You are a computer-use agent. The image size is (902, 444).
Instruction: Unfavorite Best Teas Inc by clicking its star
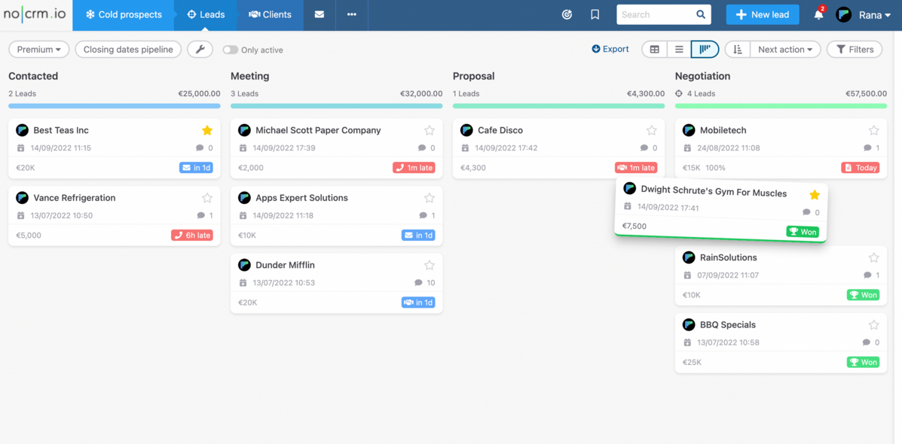[207, 129]
